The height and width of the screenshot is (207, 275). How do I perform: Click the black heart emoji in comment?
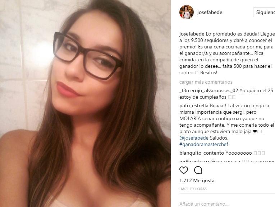(255, 131)
